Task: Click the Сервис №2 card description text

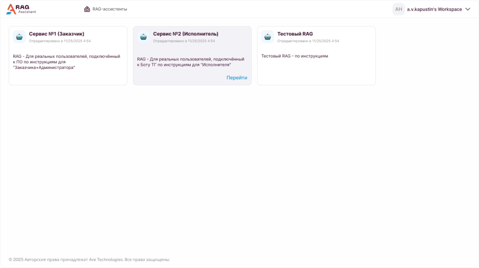Action: tap(191, 62)
